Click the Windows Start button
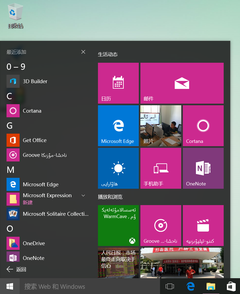 point(10,286)
